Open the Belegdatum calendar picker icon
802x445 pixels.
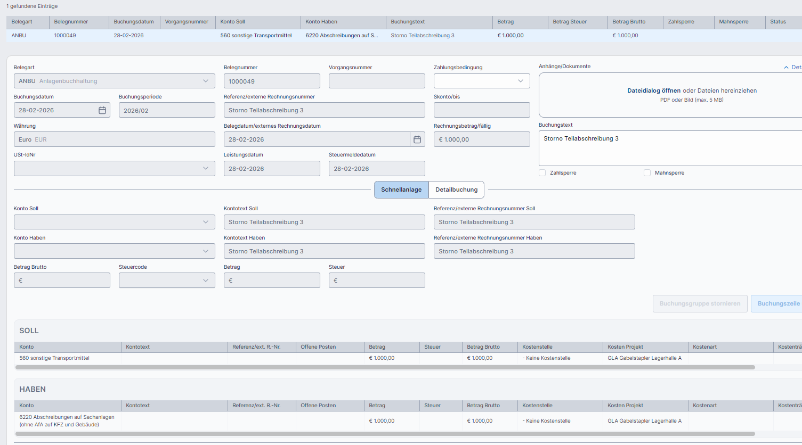(417, 139)
